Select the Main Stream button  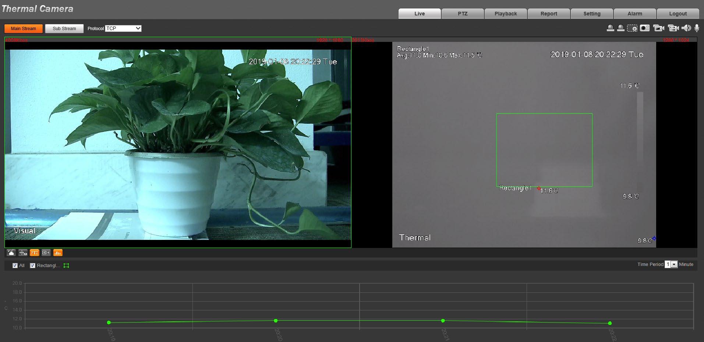click(x=24, y=29)
